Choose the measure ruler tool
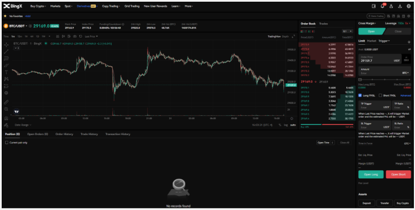Screen dimensions: 415x210 pos(6,102)
